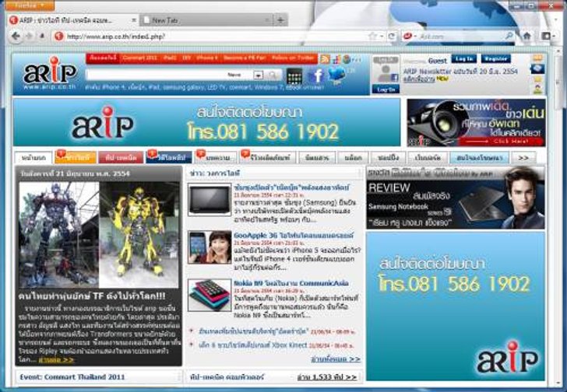This screenshot has height=392, width=567.
Task: Open the orange Firefox menu button
Action: tap(30, 5)
